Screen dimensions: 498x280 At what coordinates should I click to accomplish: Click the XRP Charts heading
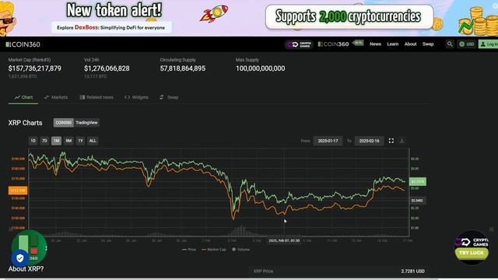[x=25, y=123]
